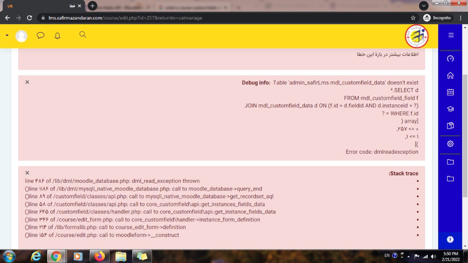This screenshot has width=468, height=263.
Task: Open accessibility options icon
Action: [450, 240]
